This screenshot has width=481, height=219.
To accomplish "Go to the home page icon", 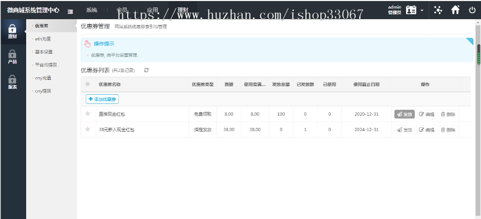I will (455, 10).
